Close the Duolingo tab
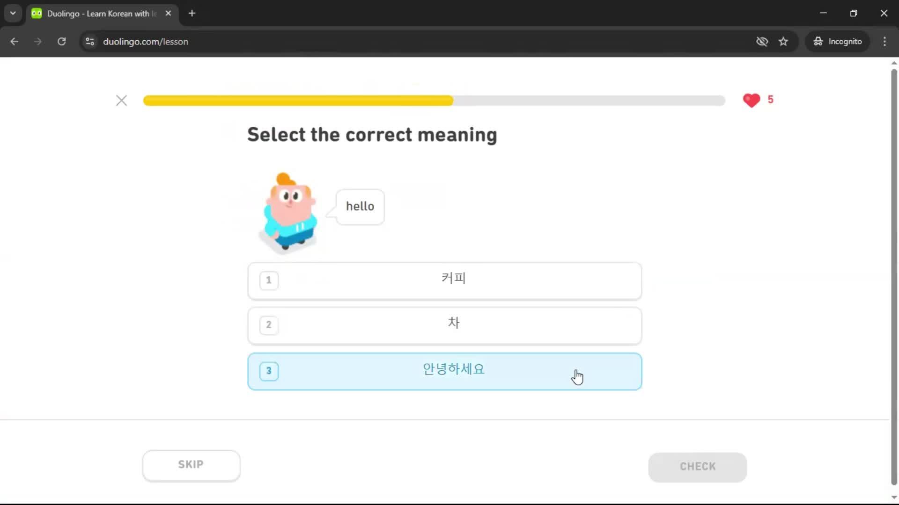Viewport: 899px width, 505px height. 168,13
